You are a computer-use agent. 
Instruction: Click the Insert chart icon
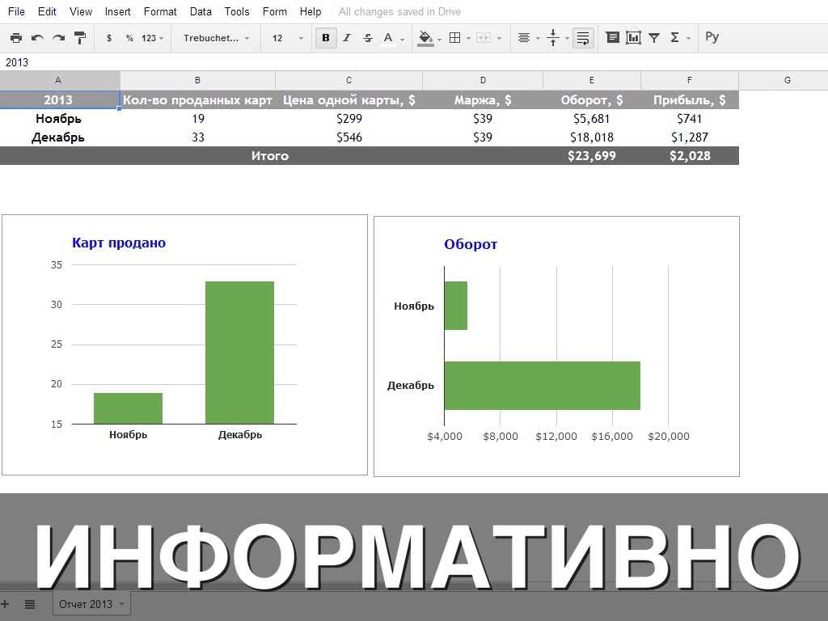point(633,38)
